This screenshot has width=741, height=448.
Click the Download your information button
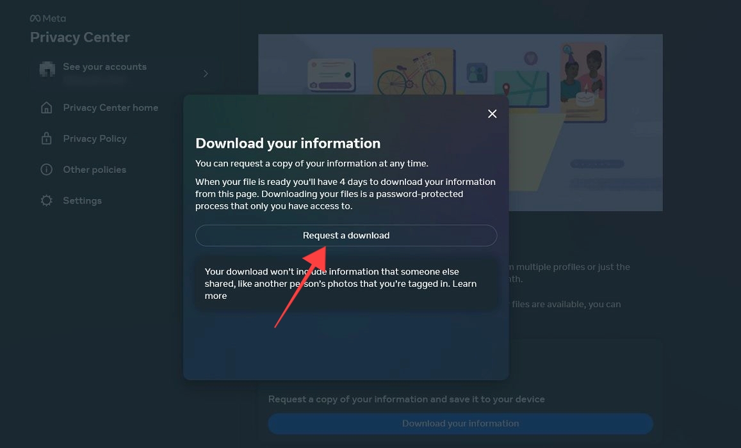[460, 424]
